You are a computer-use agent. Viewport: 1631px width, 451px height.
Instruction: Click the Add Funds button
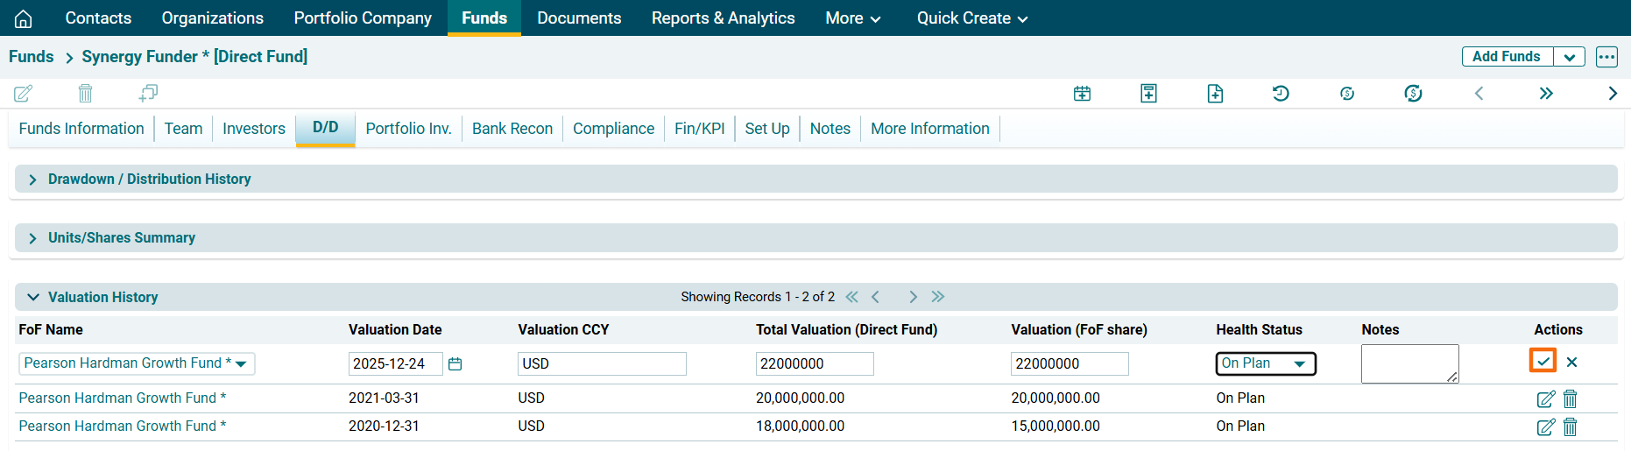pyautogui.click(x=1506, y=57)
